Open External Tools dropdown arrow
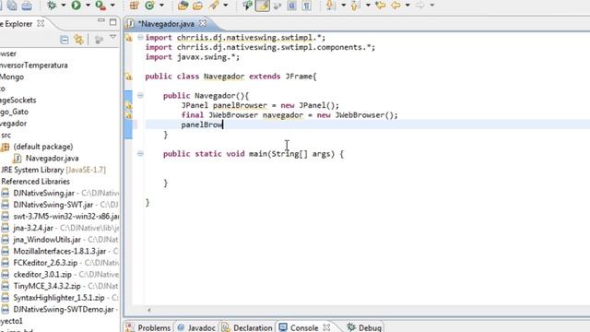 pyautogui.click(x=112, y=6)
